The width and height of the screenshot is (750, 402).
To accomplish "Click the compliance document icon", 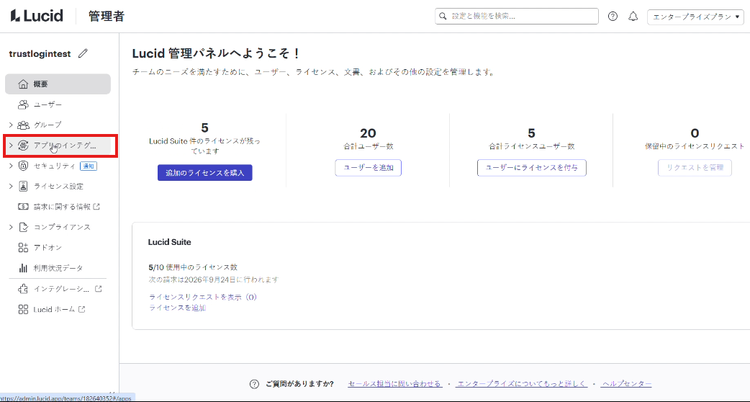I will point(23,227).
